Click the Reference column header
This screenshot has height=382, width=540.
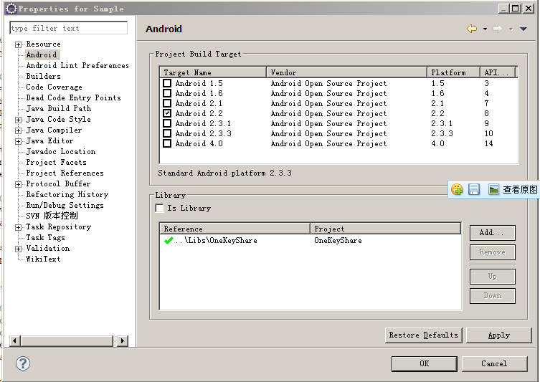(x=235, y=229)
